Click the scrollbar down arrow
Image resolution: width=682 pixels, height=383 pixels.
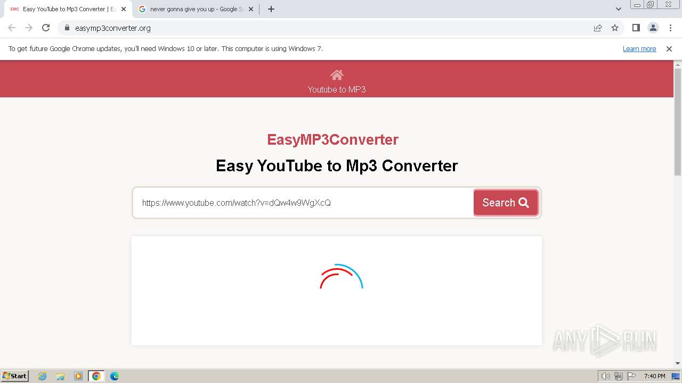(678, 364)
